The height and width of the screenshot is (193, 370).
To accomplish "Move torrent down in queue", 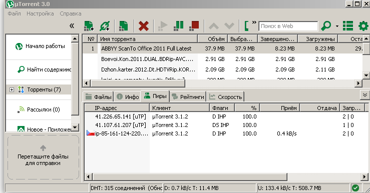I will [x=229, y=26].
